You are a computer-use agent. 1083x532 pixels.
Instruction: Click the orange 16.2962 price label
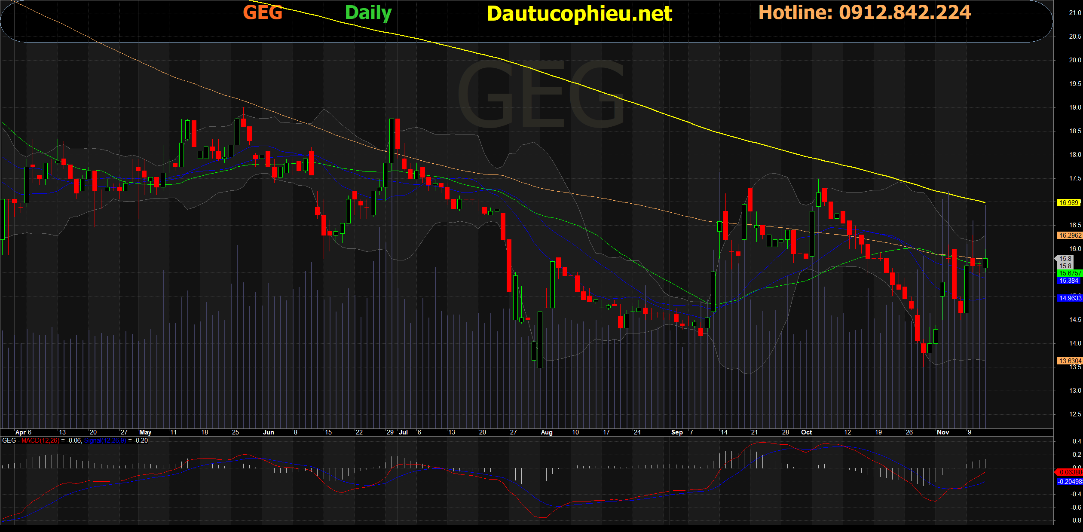(1070, 235)
